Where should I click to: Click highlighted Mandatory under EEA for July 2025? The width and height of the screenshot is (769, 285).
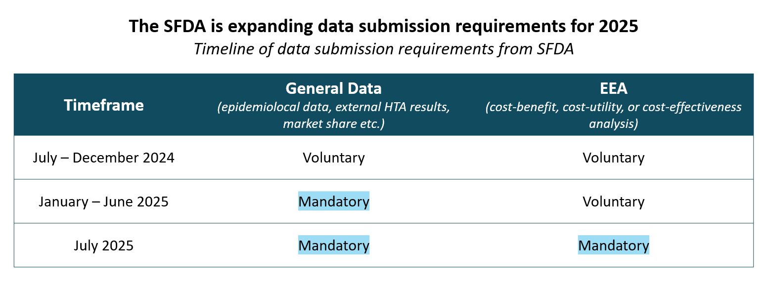click(613, 245)
